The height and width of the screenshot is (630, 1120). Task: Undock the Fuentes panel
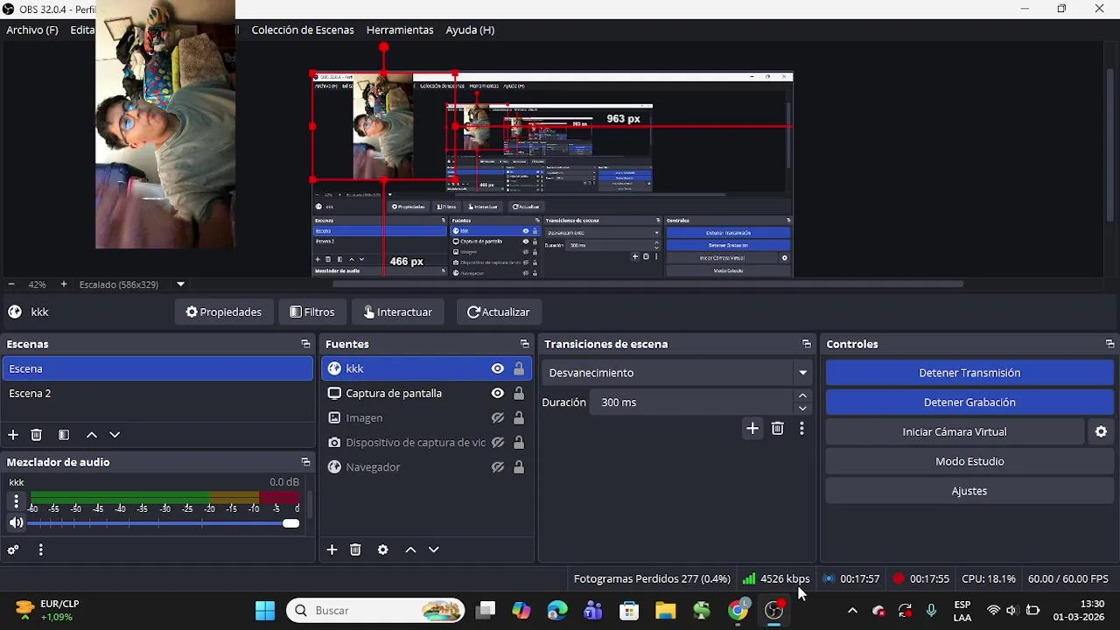[x=524, y=344]
